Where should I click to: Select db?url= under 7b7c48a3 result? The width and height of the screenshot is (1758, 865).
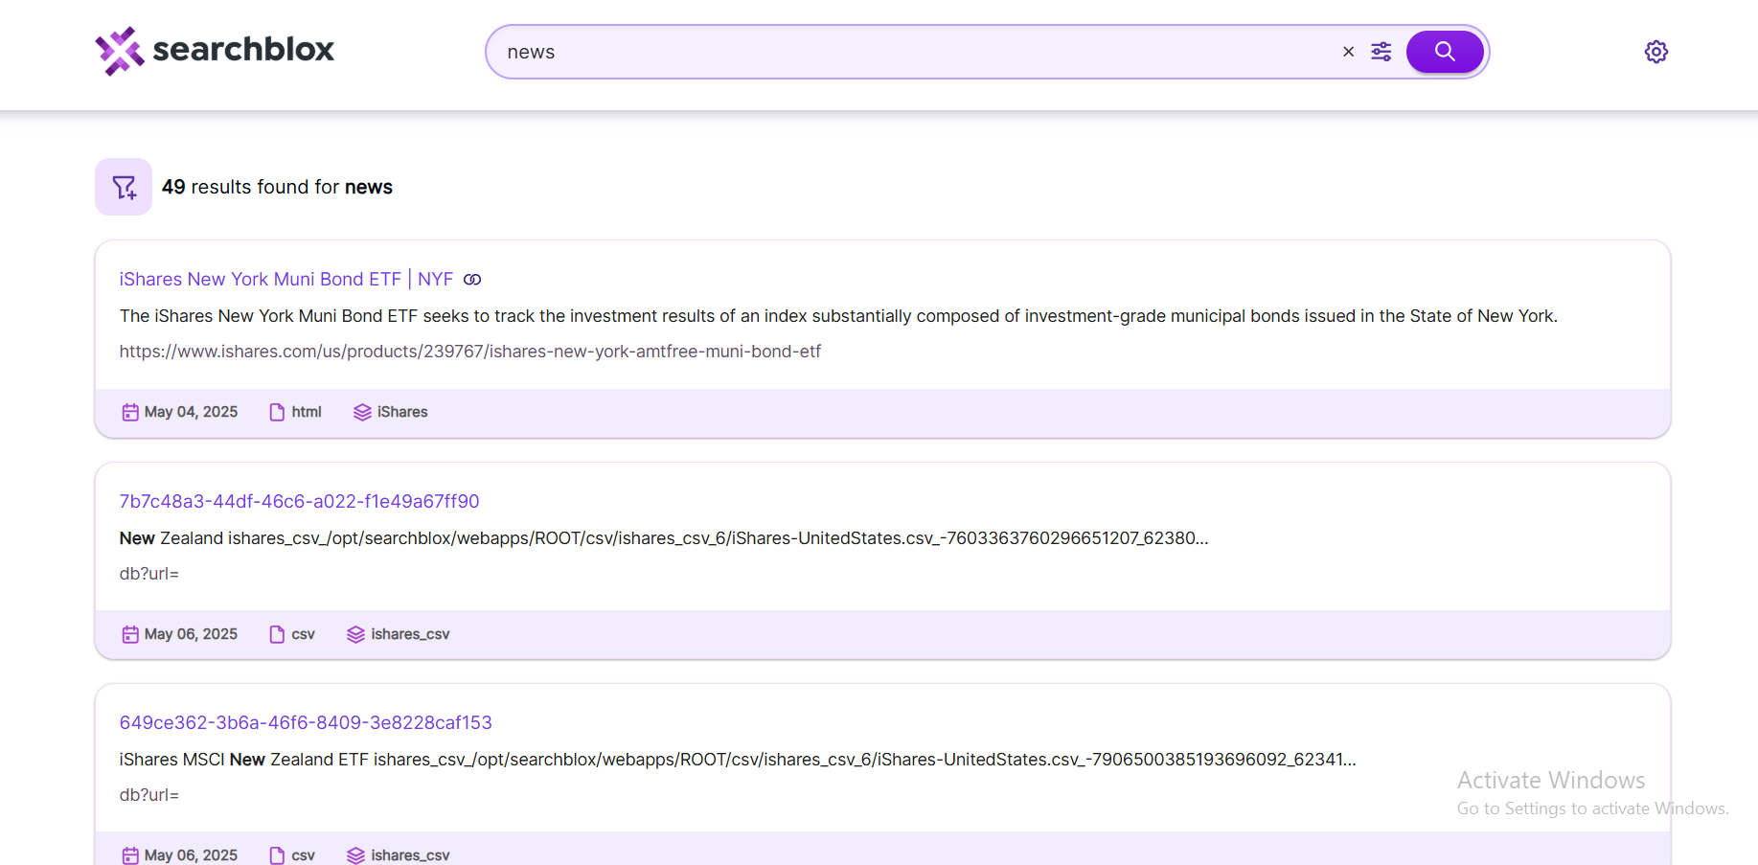pyautogui.click(x=148, y=574)
